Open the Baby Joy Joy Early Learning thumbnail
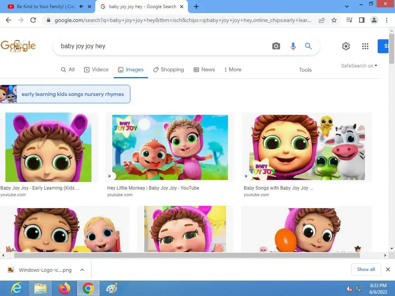 pyautogui.click(x=48, y=147)
